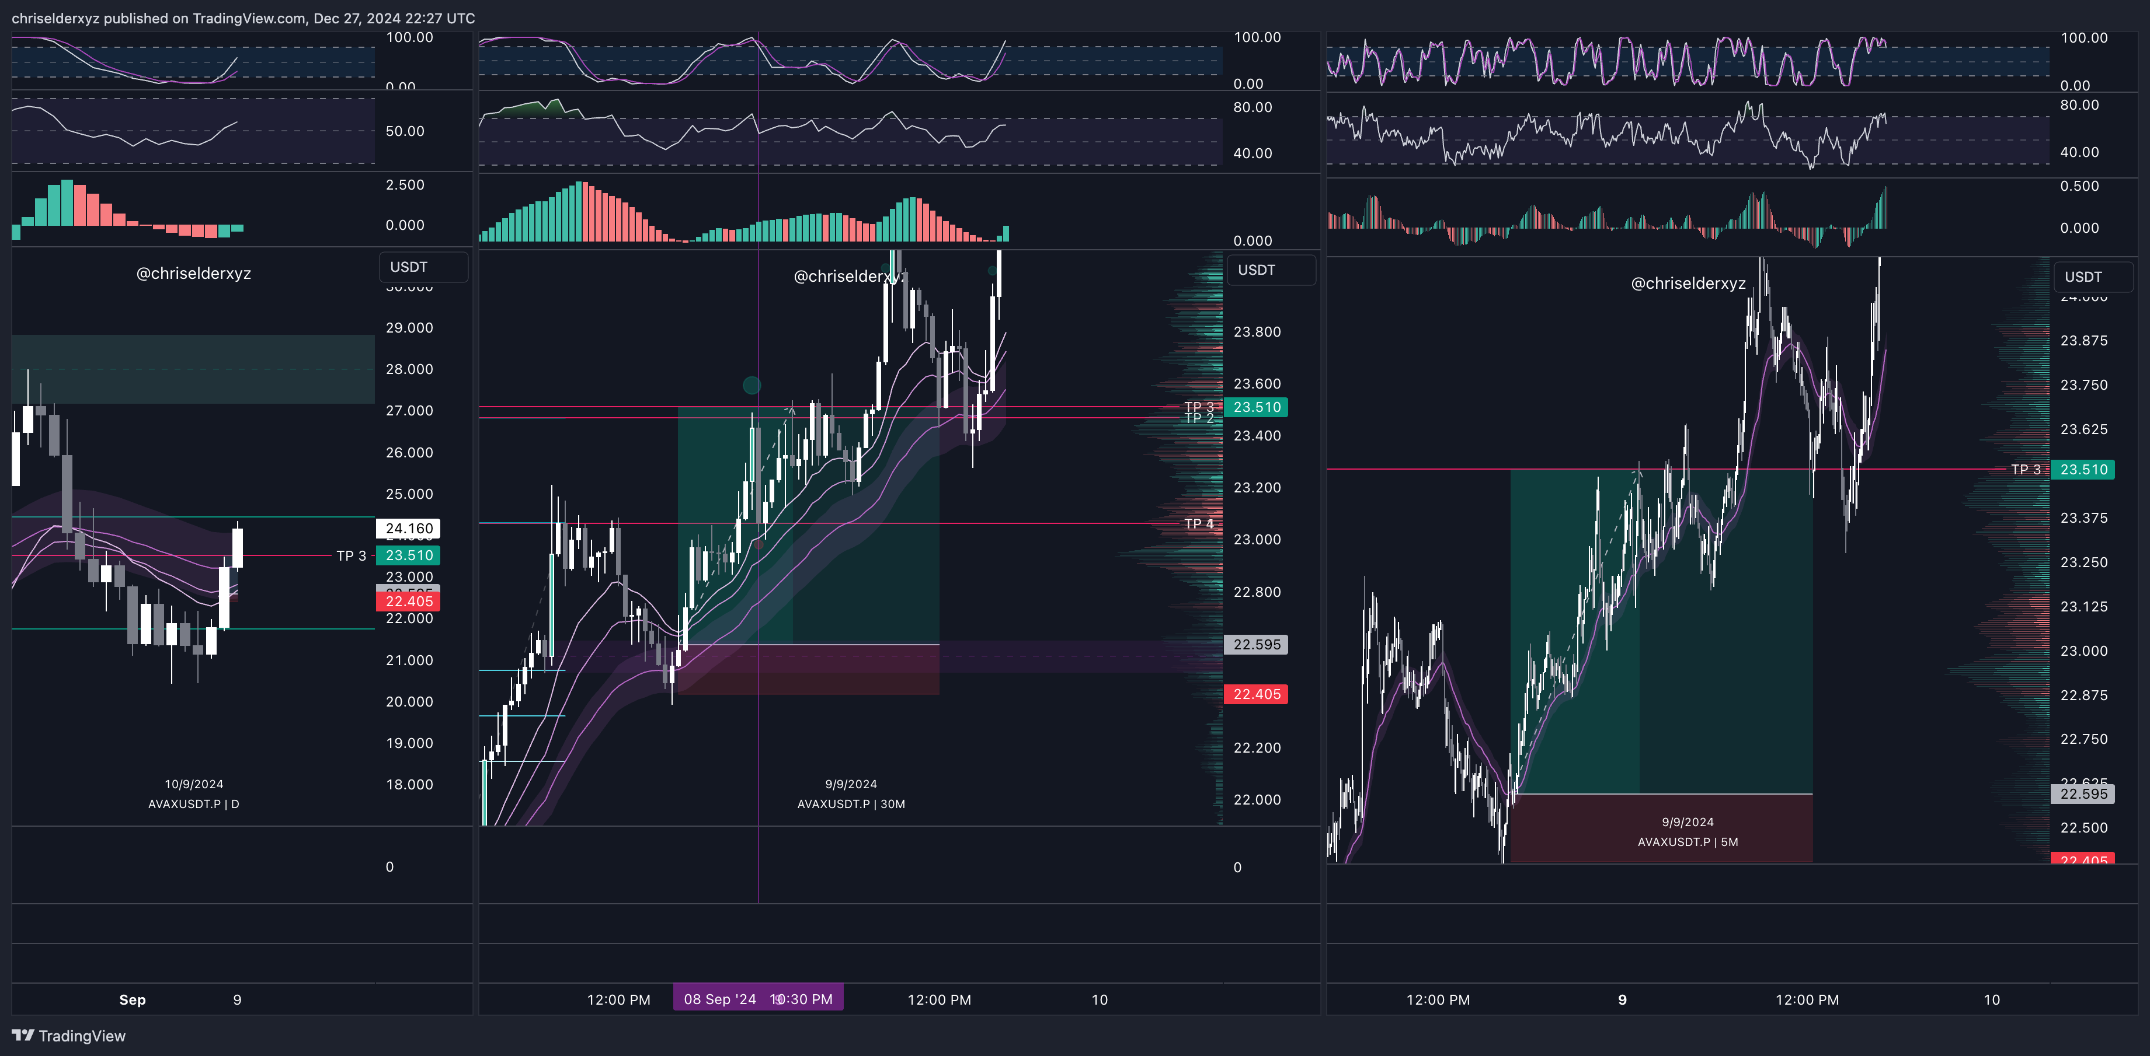The image size is (2150, 1056).
Task: Click the chriselderxyz published header text
Action: 243,18
